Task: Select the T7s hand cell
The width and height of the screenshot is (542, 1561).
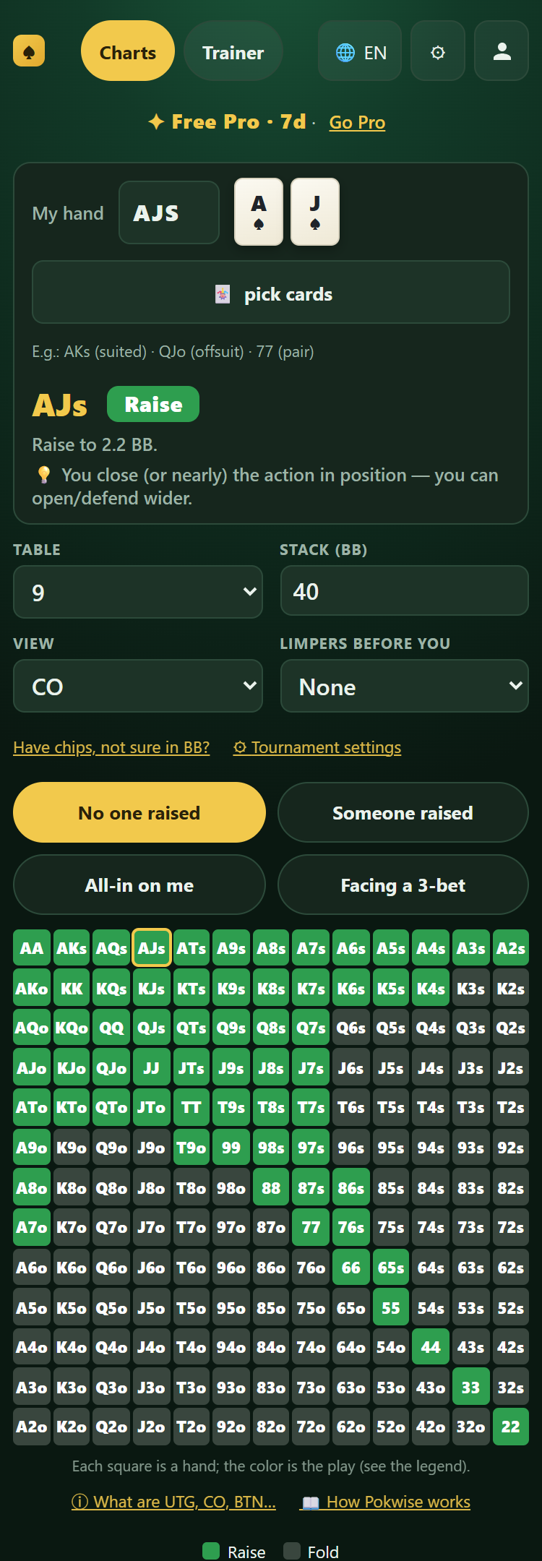Action: [x=311, y=1107]
